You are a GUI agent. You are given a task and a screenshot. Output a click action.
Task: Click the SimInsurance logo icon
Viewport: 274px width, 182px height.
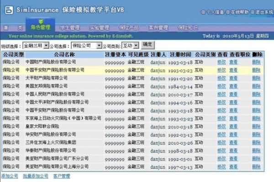9,10
